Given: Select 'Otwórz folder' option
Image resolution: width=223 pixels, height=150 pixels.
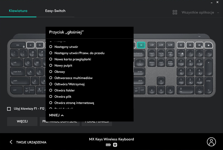Looking at the screenshot, I should (51, 90).
